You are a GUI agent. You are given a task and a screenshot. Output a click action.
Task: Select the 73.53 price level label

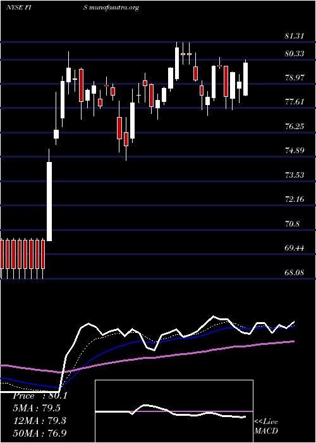pyautogui.click(x=295, y=175)
